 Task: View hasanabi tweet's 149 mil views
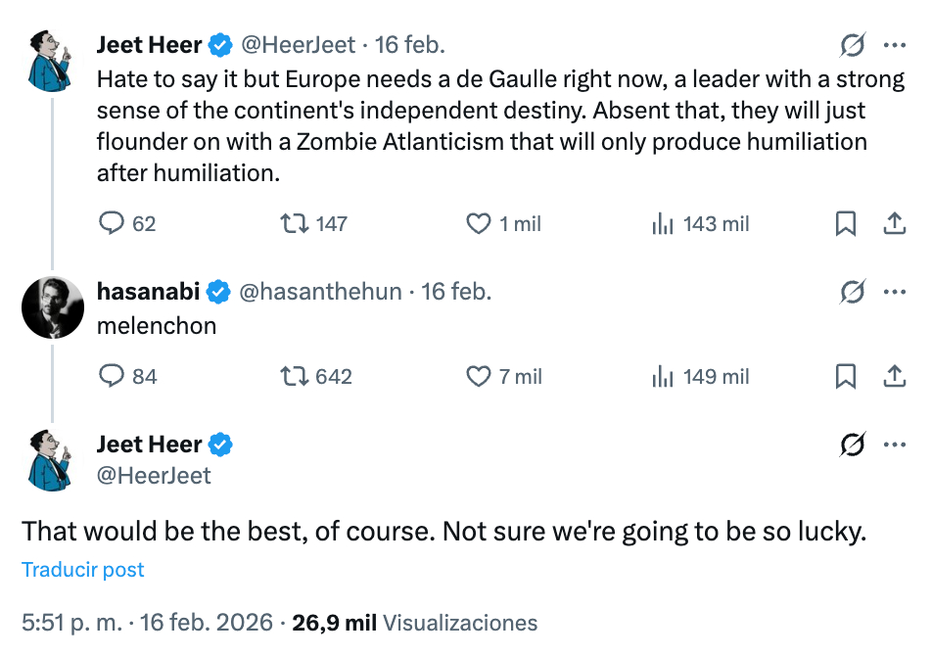coord(663,376)
